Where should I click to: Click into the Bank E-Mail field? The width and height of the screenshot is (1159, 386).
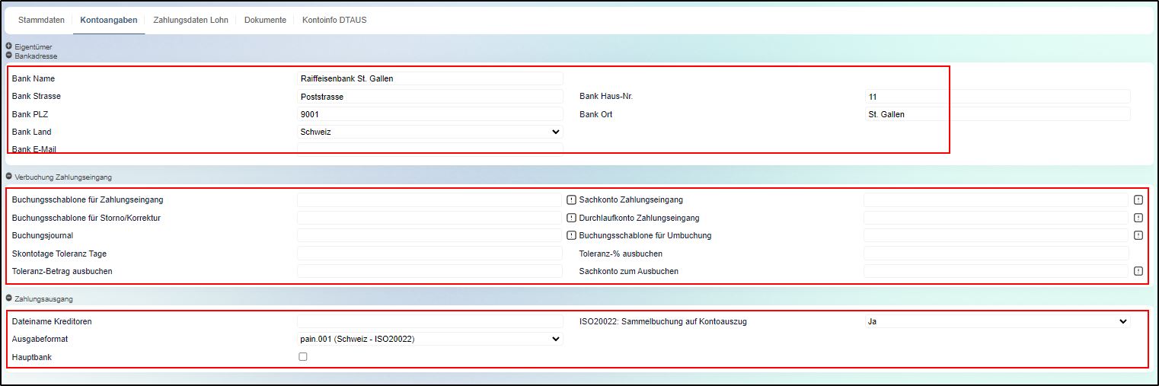[429, 148]
